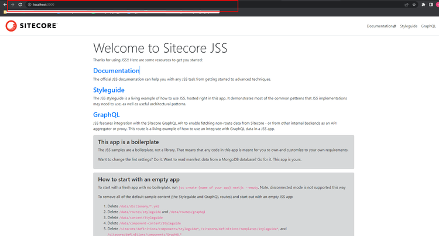
Task: Click the 'Welcome to Sitecore JSS' heading
Action: click(160, 48)
